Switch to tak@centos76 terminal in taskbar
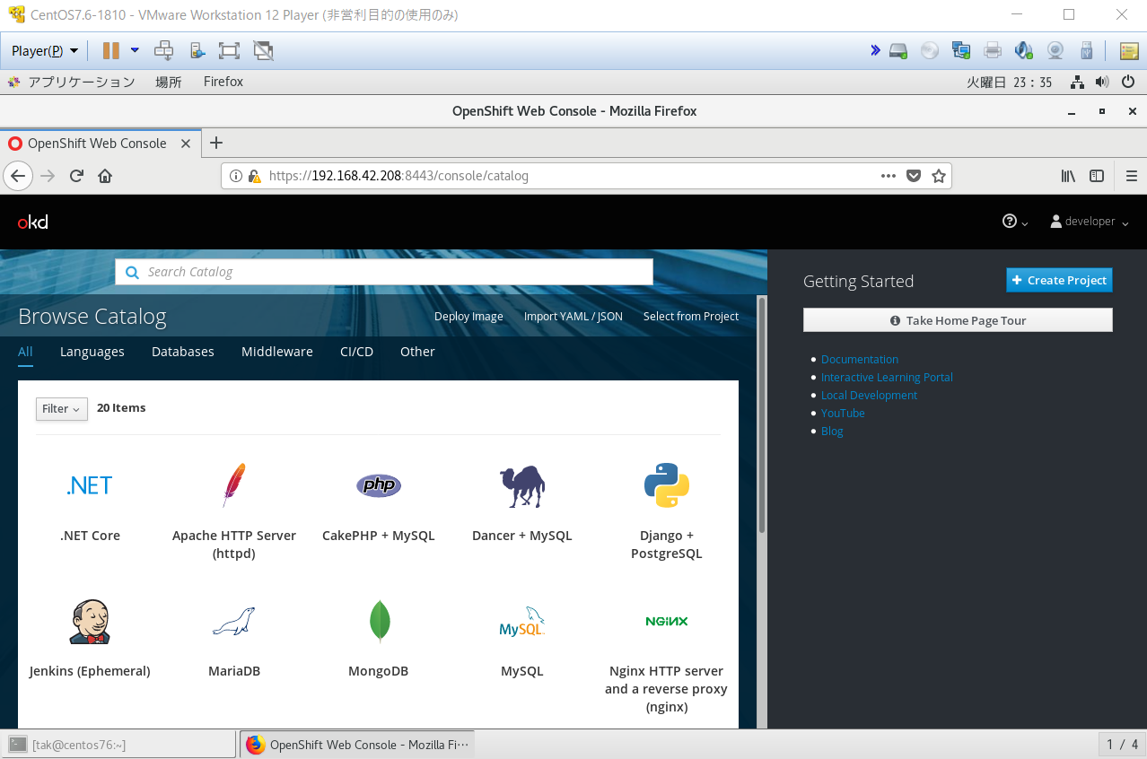The height and width of the screenshot is (759, 1147). 119,745
